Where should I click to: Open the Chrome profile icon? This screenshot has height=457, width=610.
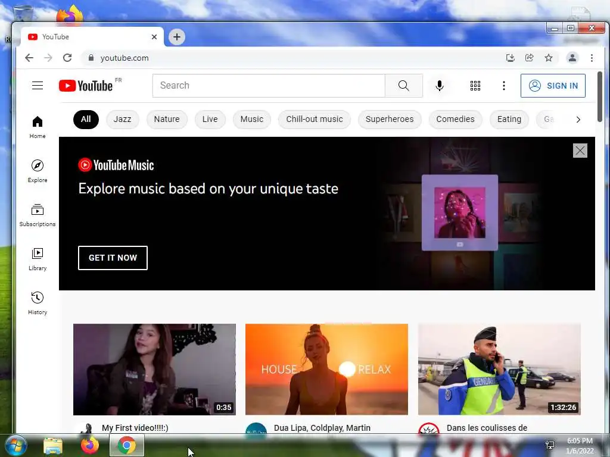click(x=572, y=58)
